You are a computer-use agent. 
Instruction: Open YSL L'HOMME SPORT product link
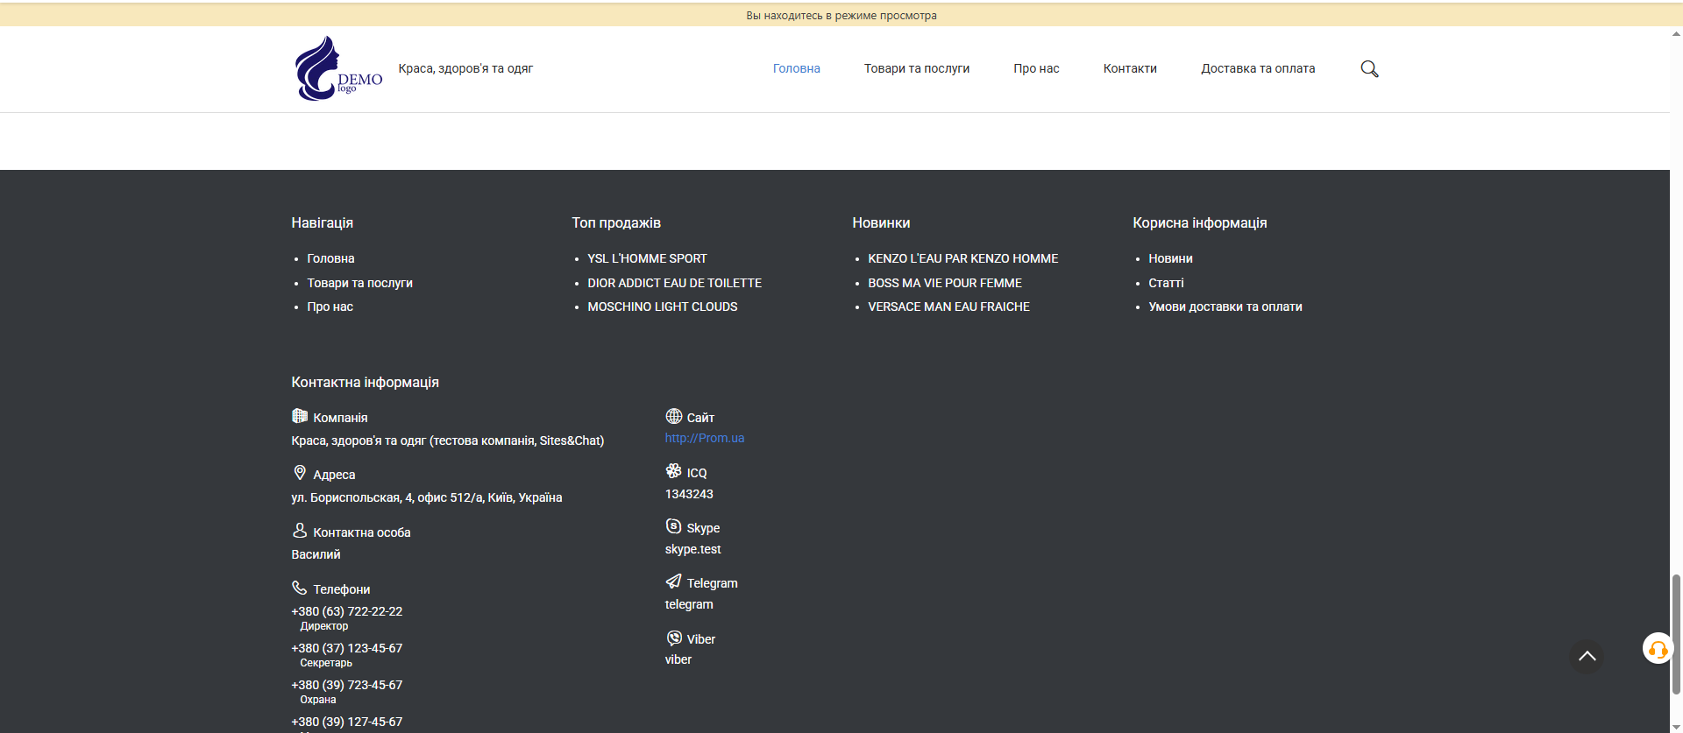tap(647, 258)
